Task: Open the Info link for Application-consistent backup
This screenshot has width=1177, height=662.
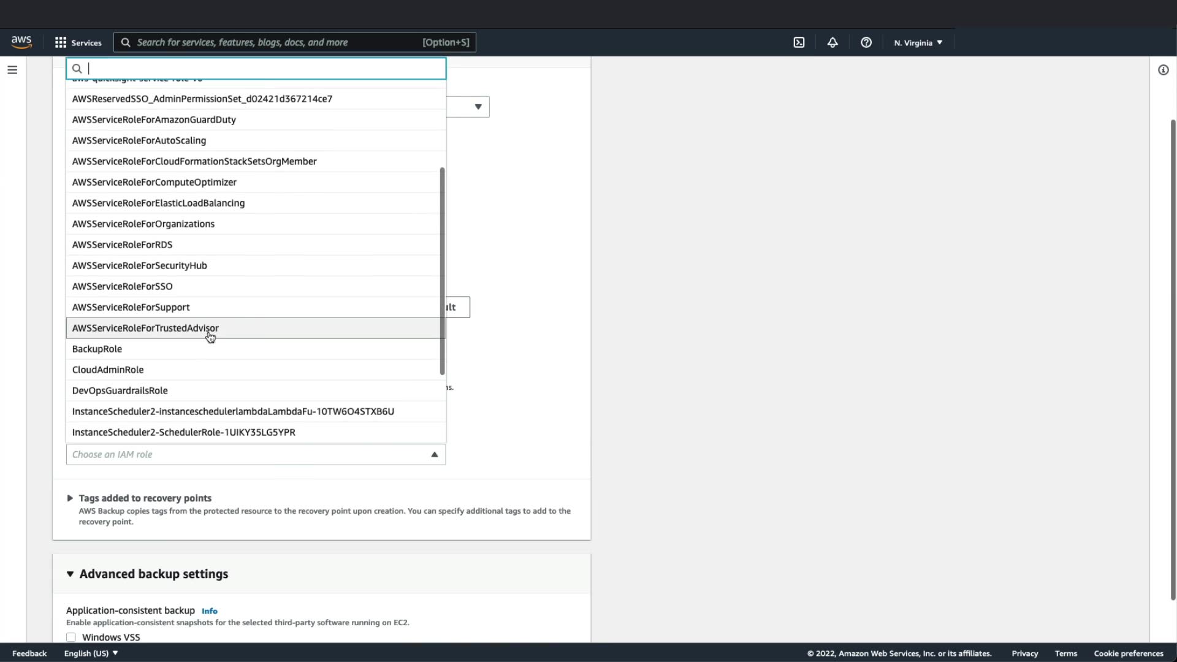Action: (x=209, y=611)
